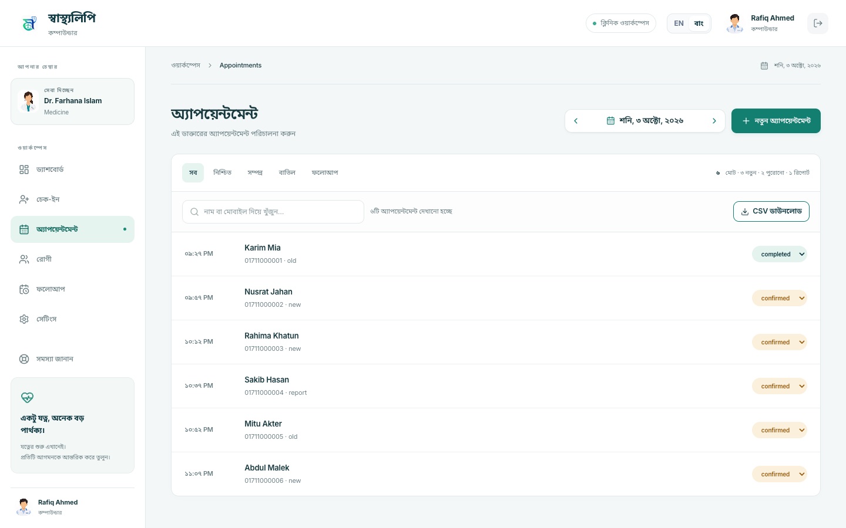Click Rafiq Ahmed's avatar in the header

735,23
